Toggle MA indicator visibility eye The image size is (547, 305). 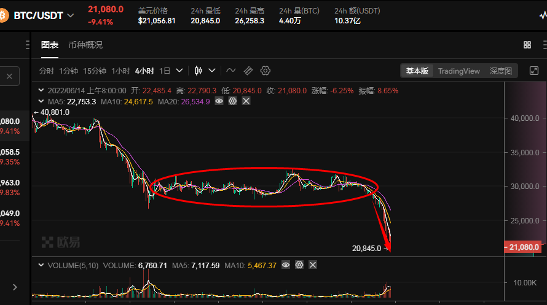pyautogui.click(x=219, y=101)
